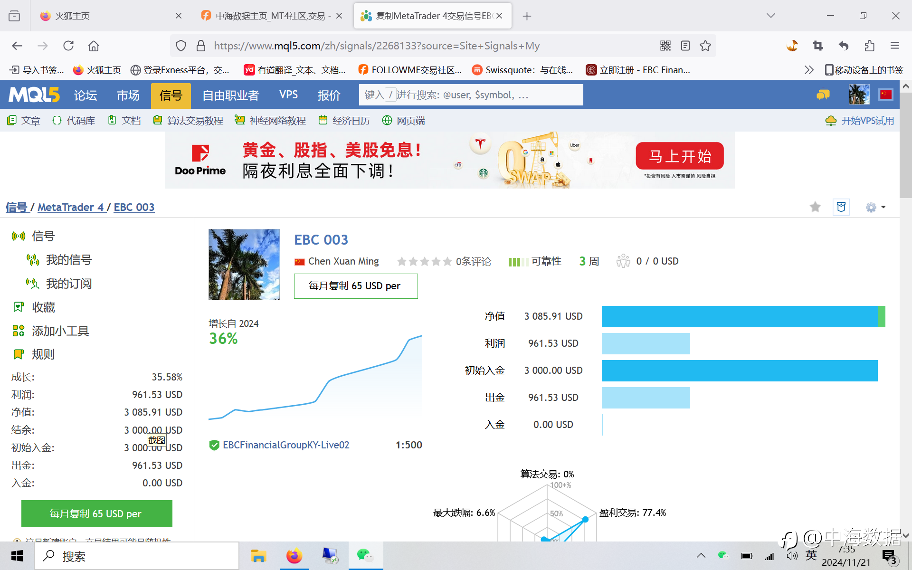The image size is (912, 570).
Task: Open the messages chat icon in MQL5 header
Action: 823,95
